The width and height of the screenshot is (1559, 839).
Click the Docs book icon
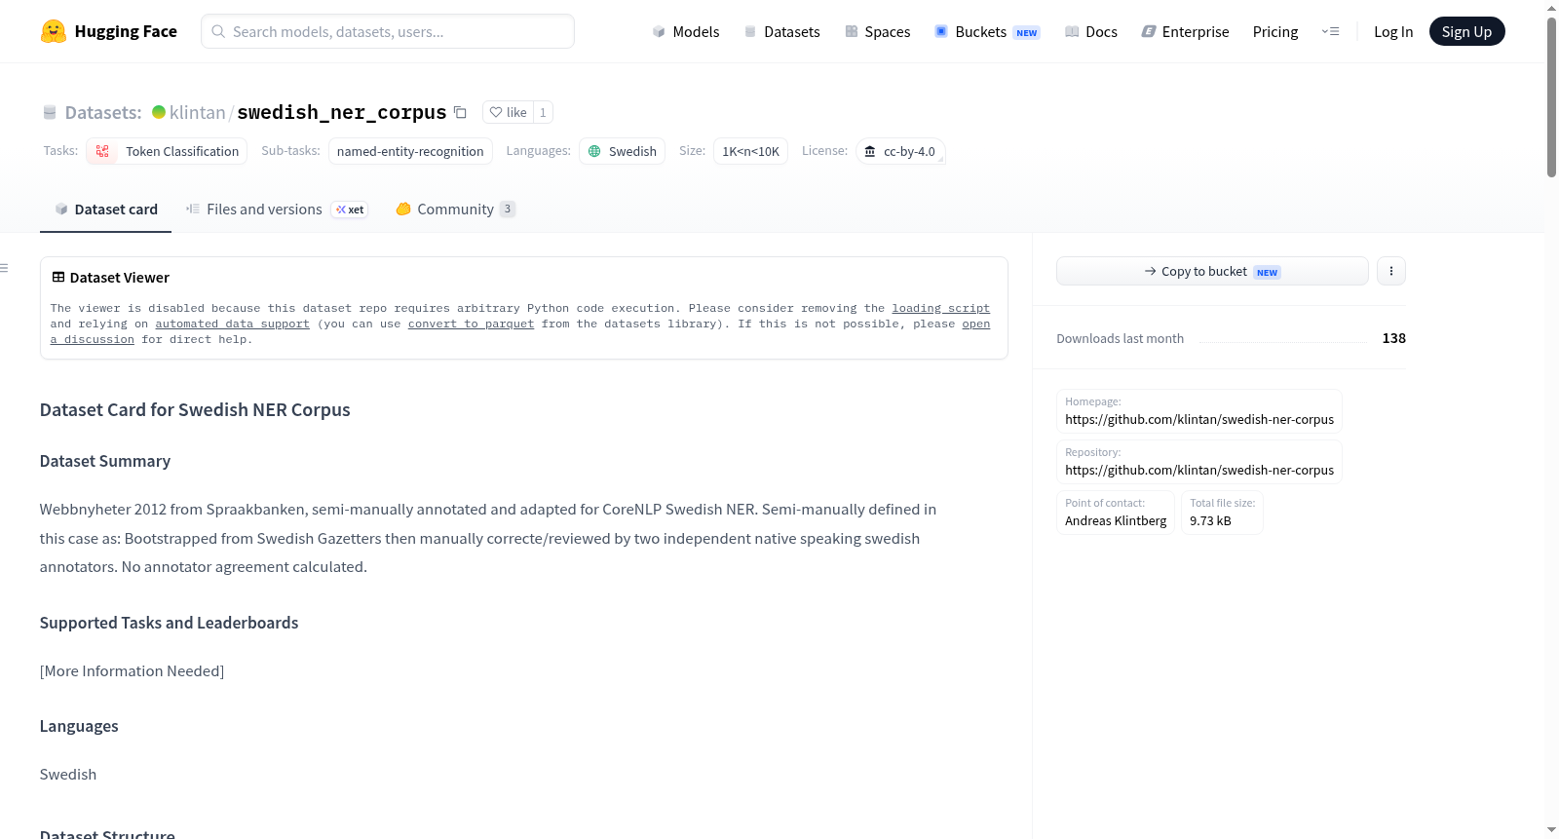(1072, 32)
